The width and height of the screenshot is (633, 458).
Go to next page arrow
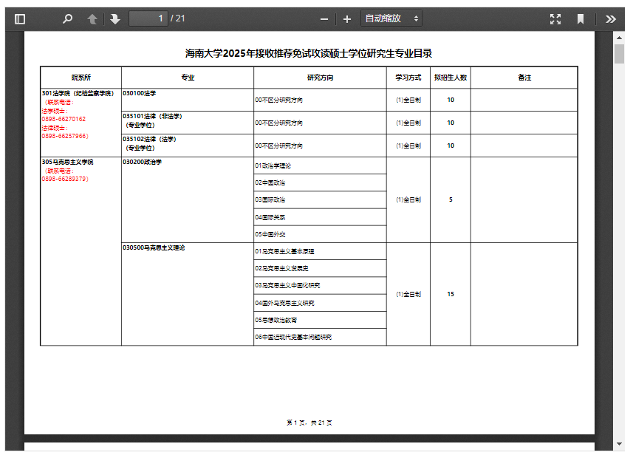pos(115,19)
